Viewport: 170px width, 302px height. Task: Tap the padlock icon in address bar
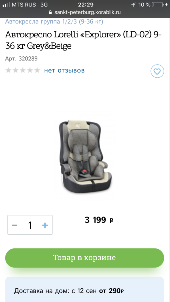point(50,12)
